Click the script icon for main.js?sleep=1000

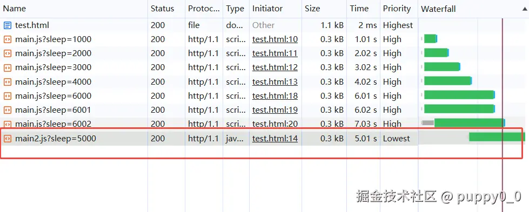8,39
